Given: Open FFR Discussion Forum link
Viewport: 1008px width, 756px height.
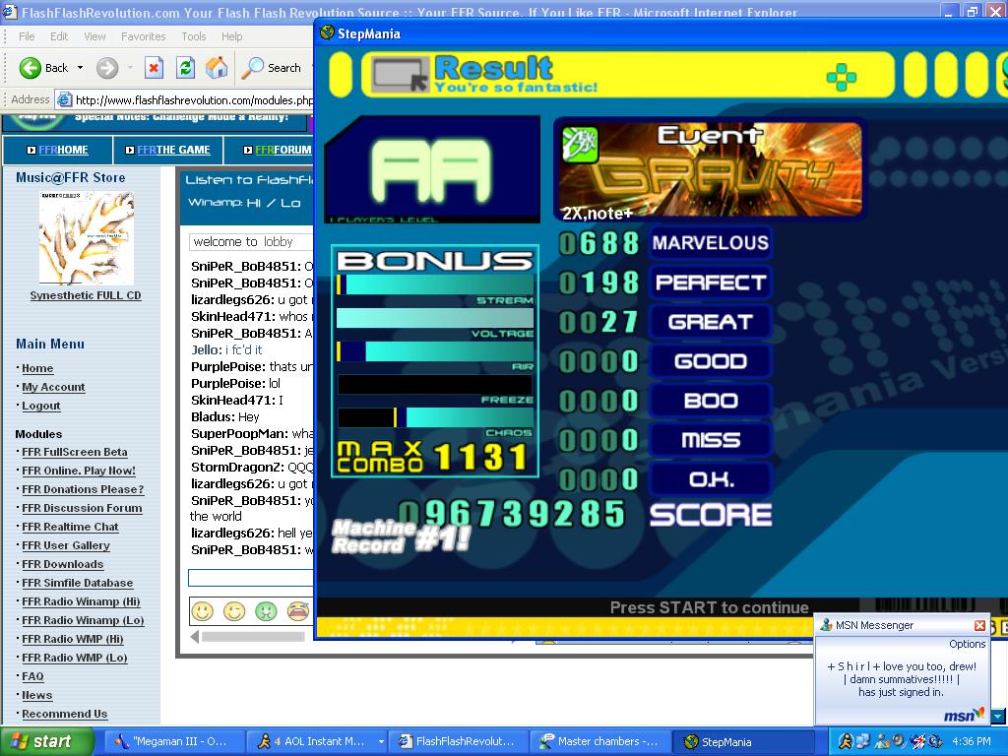Looking at the screenshot, I should (82, 508).
